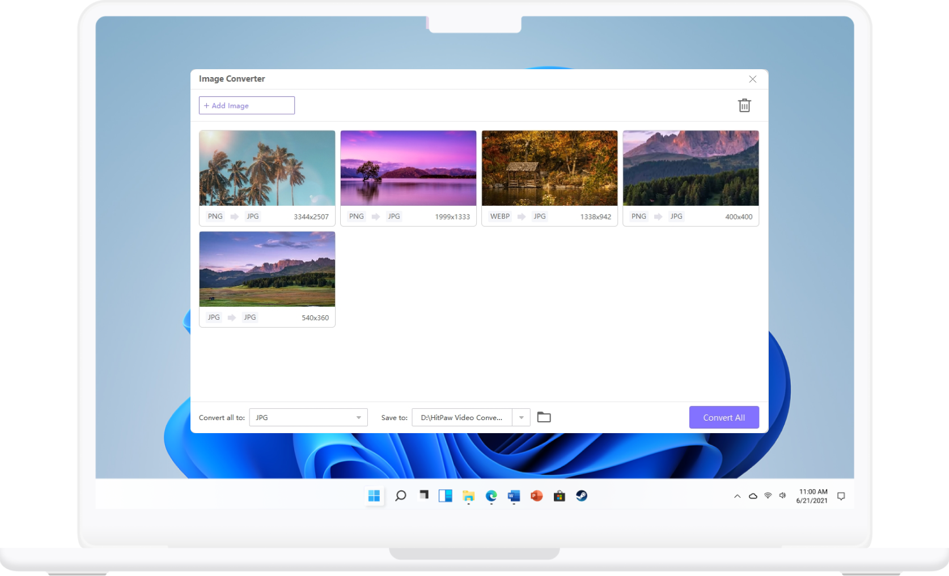Expand the Save to path dropdown arrow

521,417
